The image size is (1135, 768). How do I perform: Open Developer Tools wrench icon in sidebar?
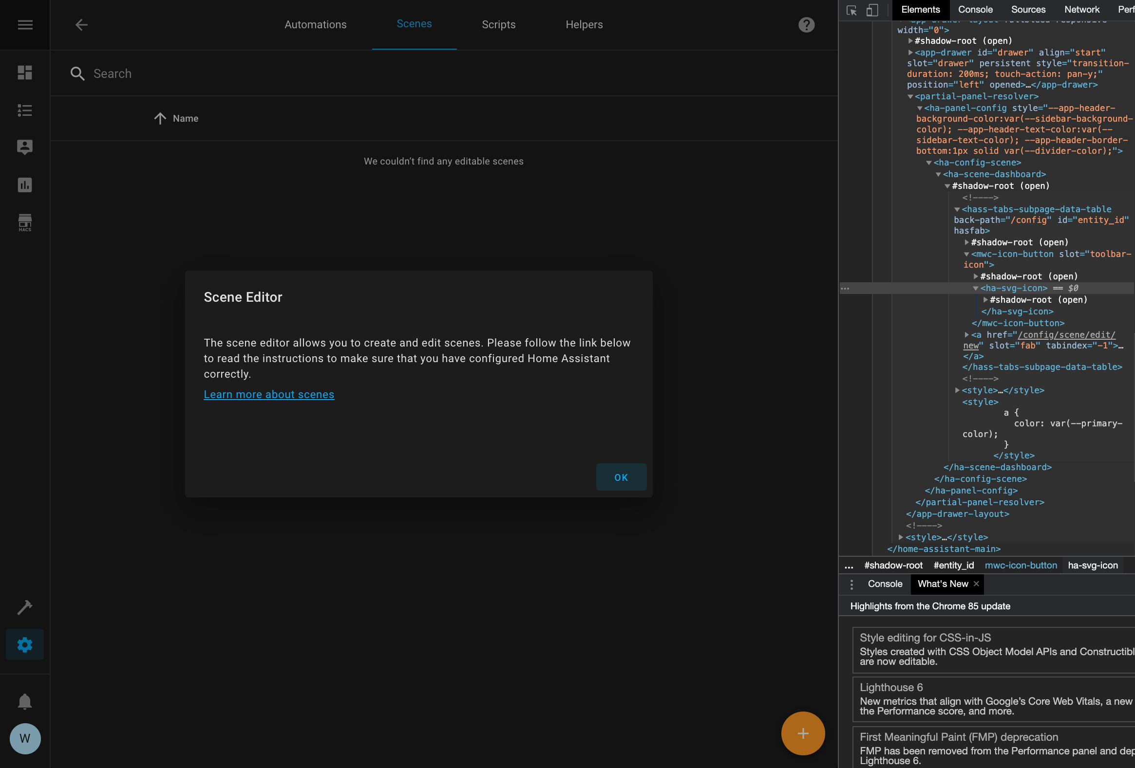[24, 607]
